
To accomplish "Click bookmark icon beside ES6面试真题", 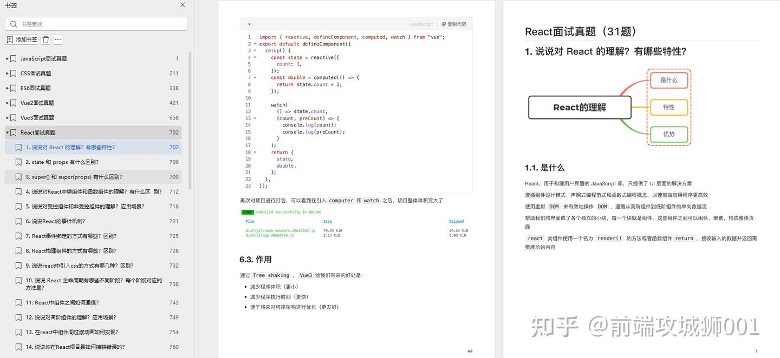I will 14,88.
